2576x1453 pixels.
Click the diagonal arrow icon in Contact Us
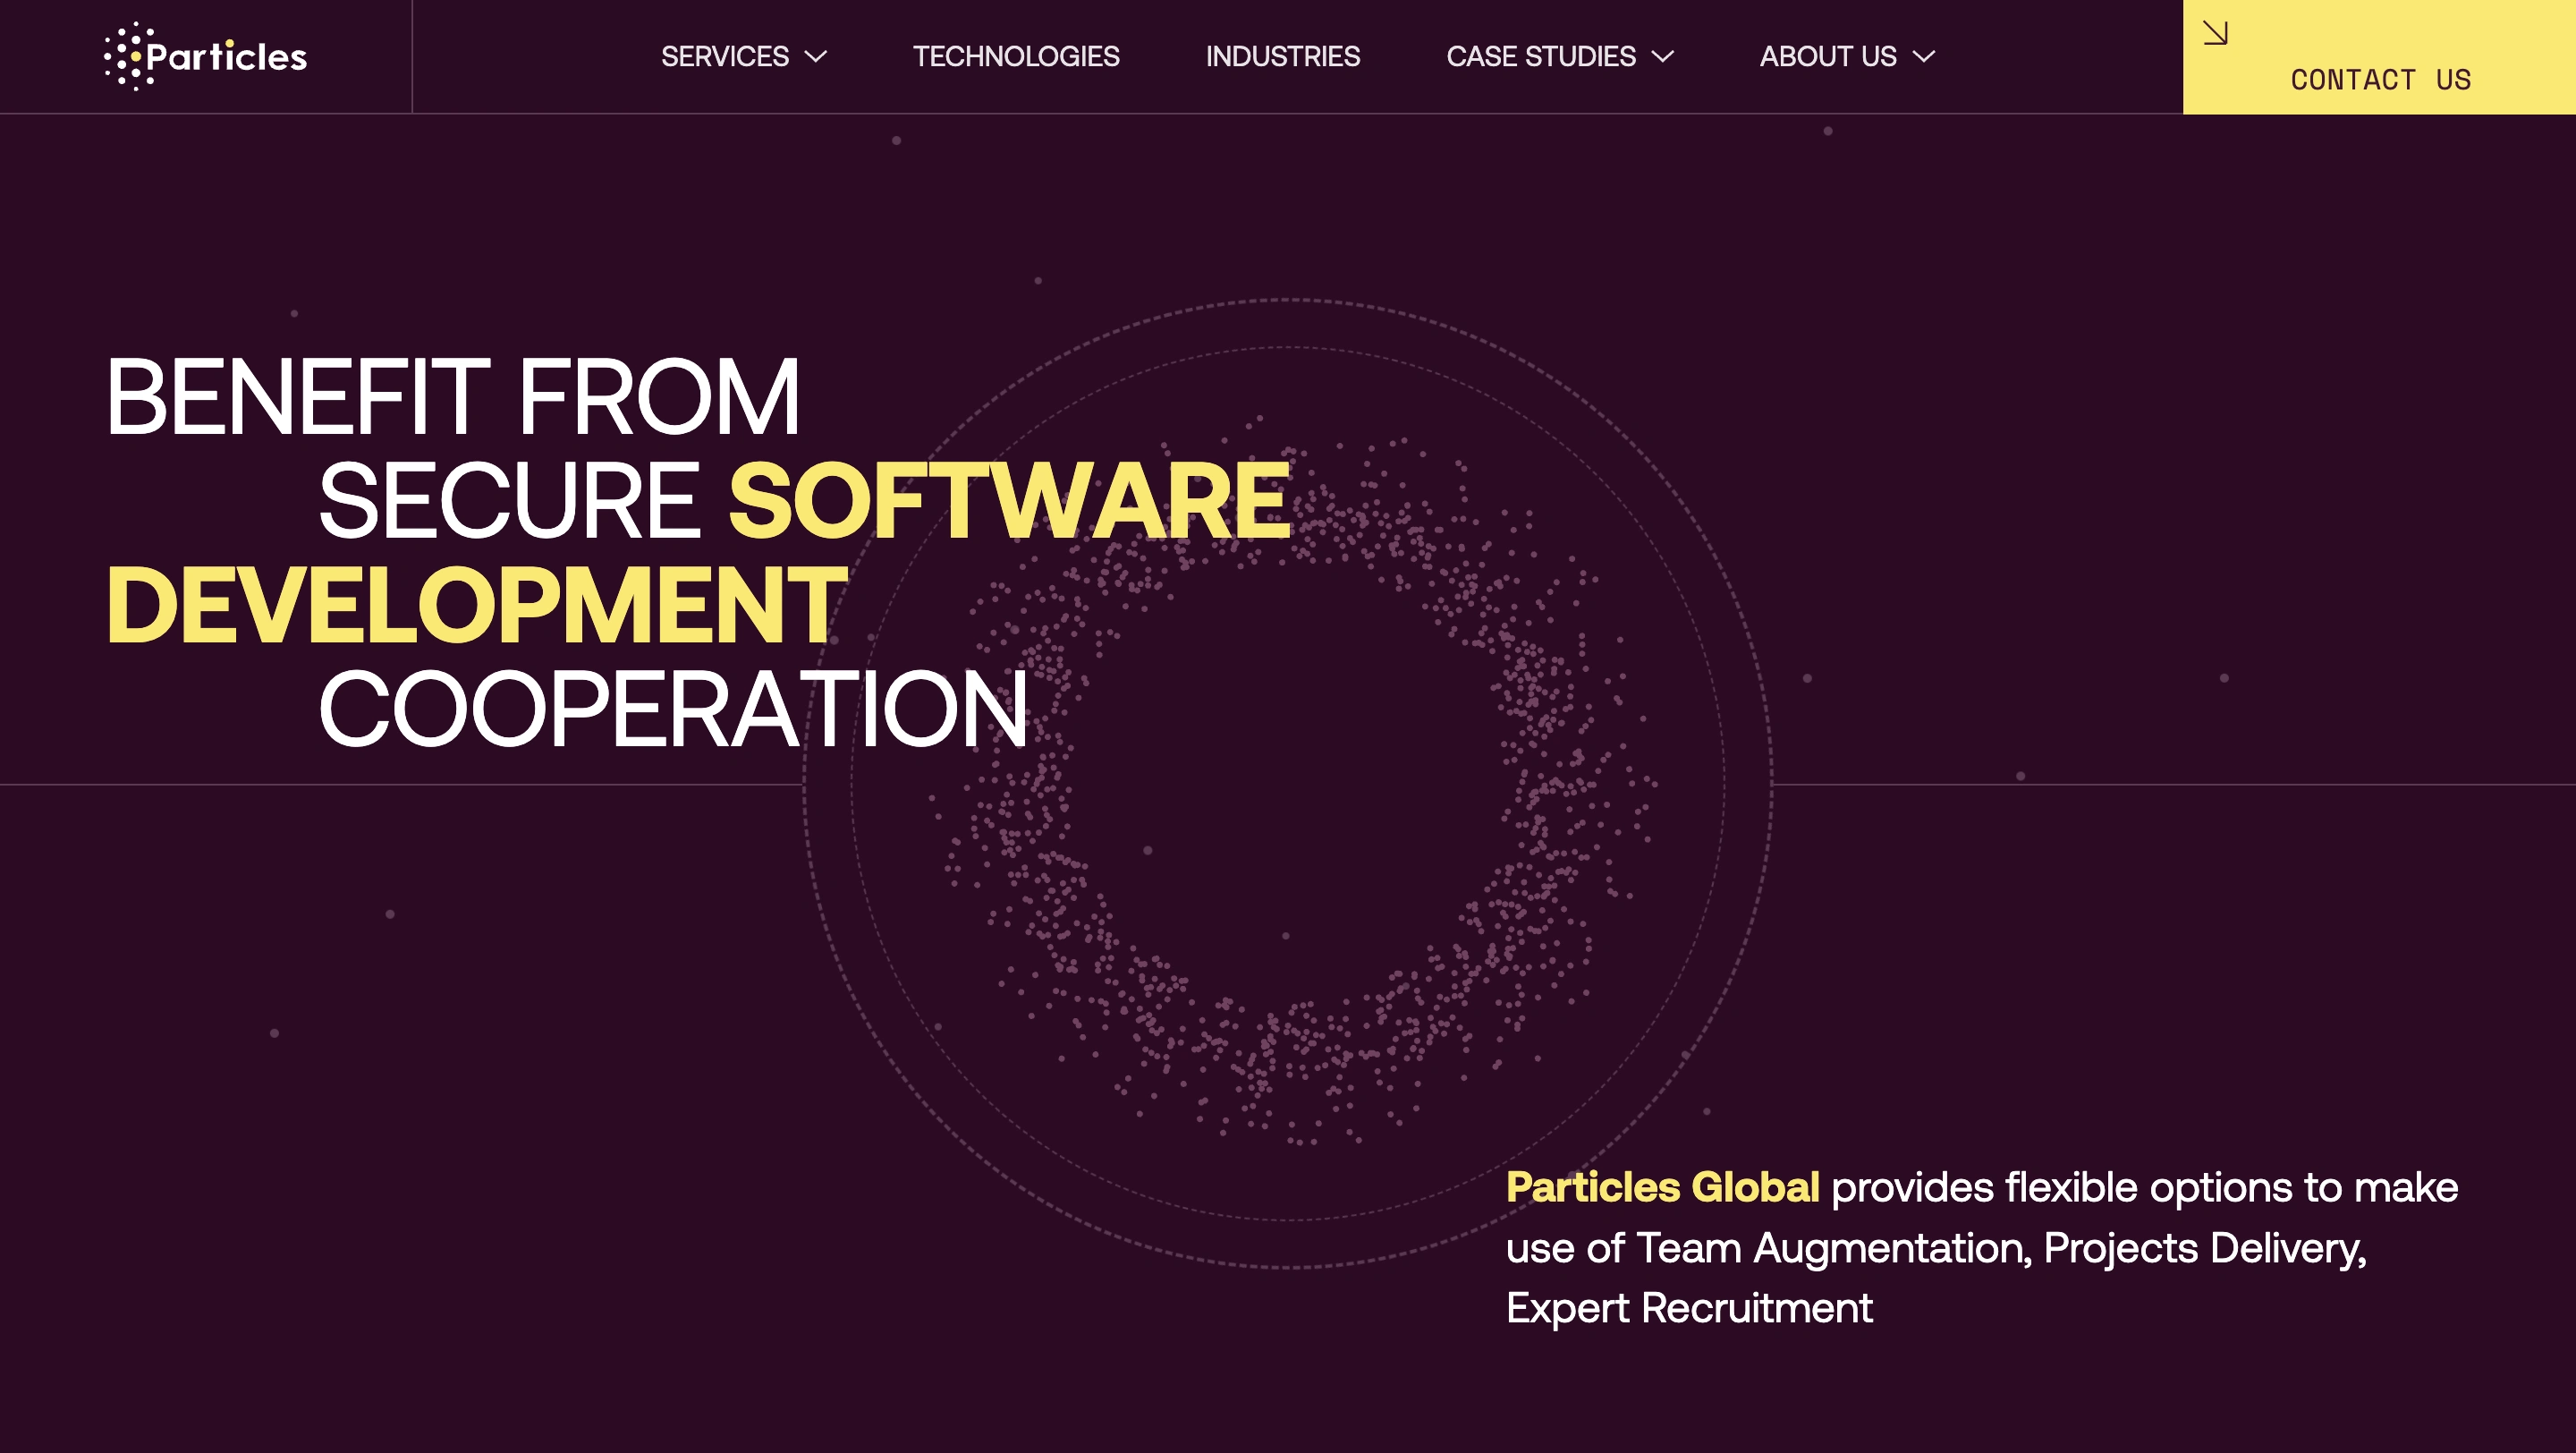[x=2215, y=33]
